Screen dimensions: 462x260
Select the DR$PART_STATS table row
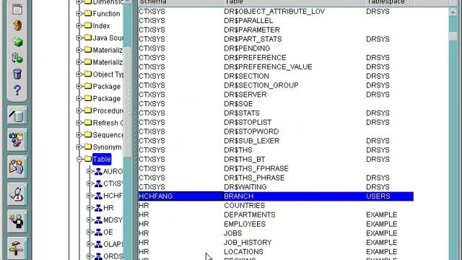pyautogui.click(x=276, y=39)
